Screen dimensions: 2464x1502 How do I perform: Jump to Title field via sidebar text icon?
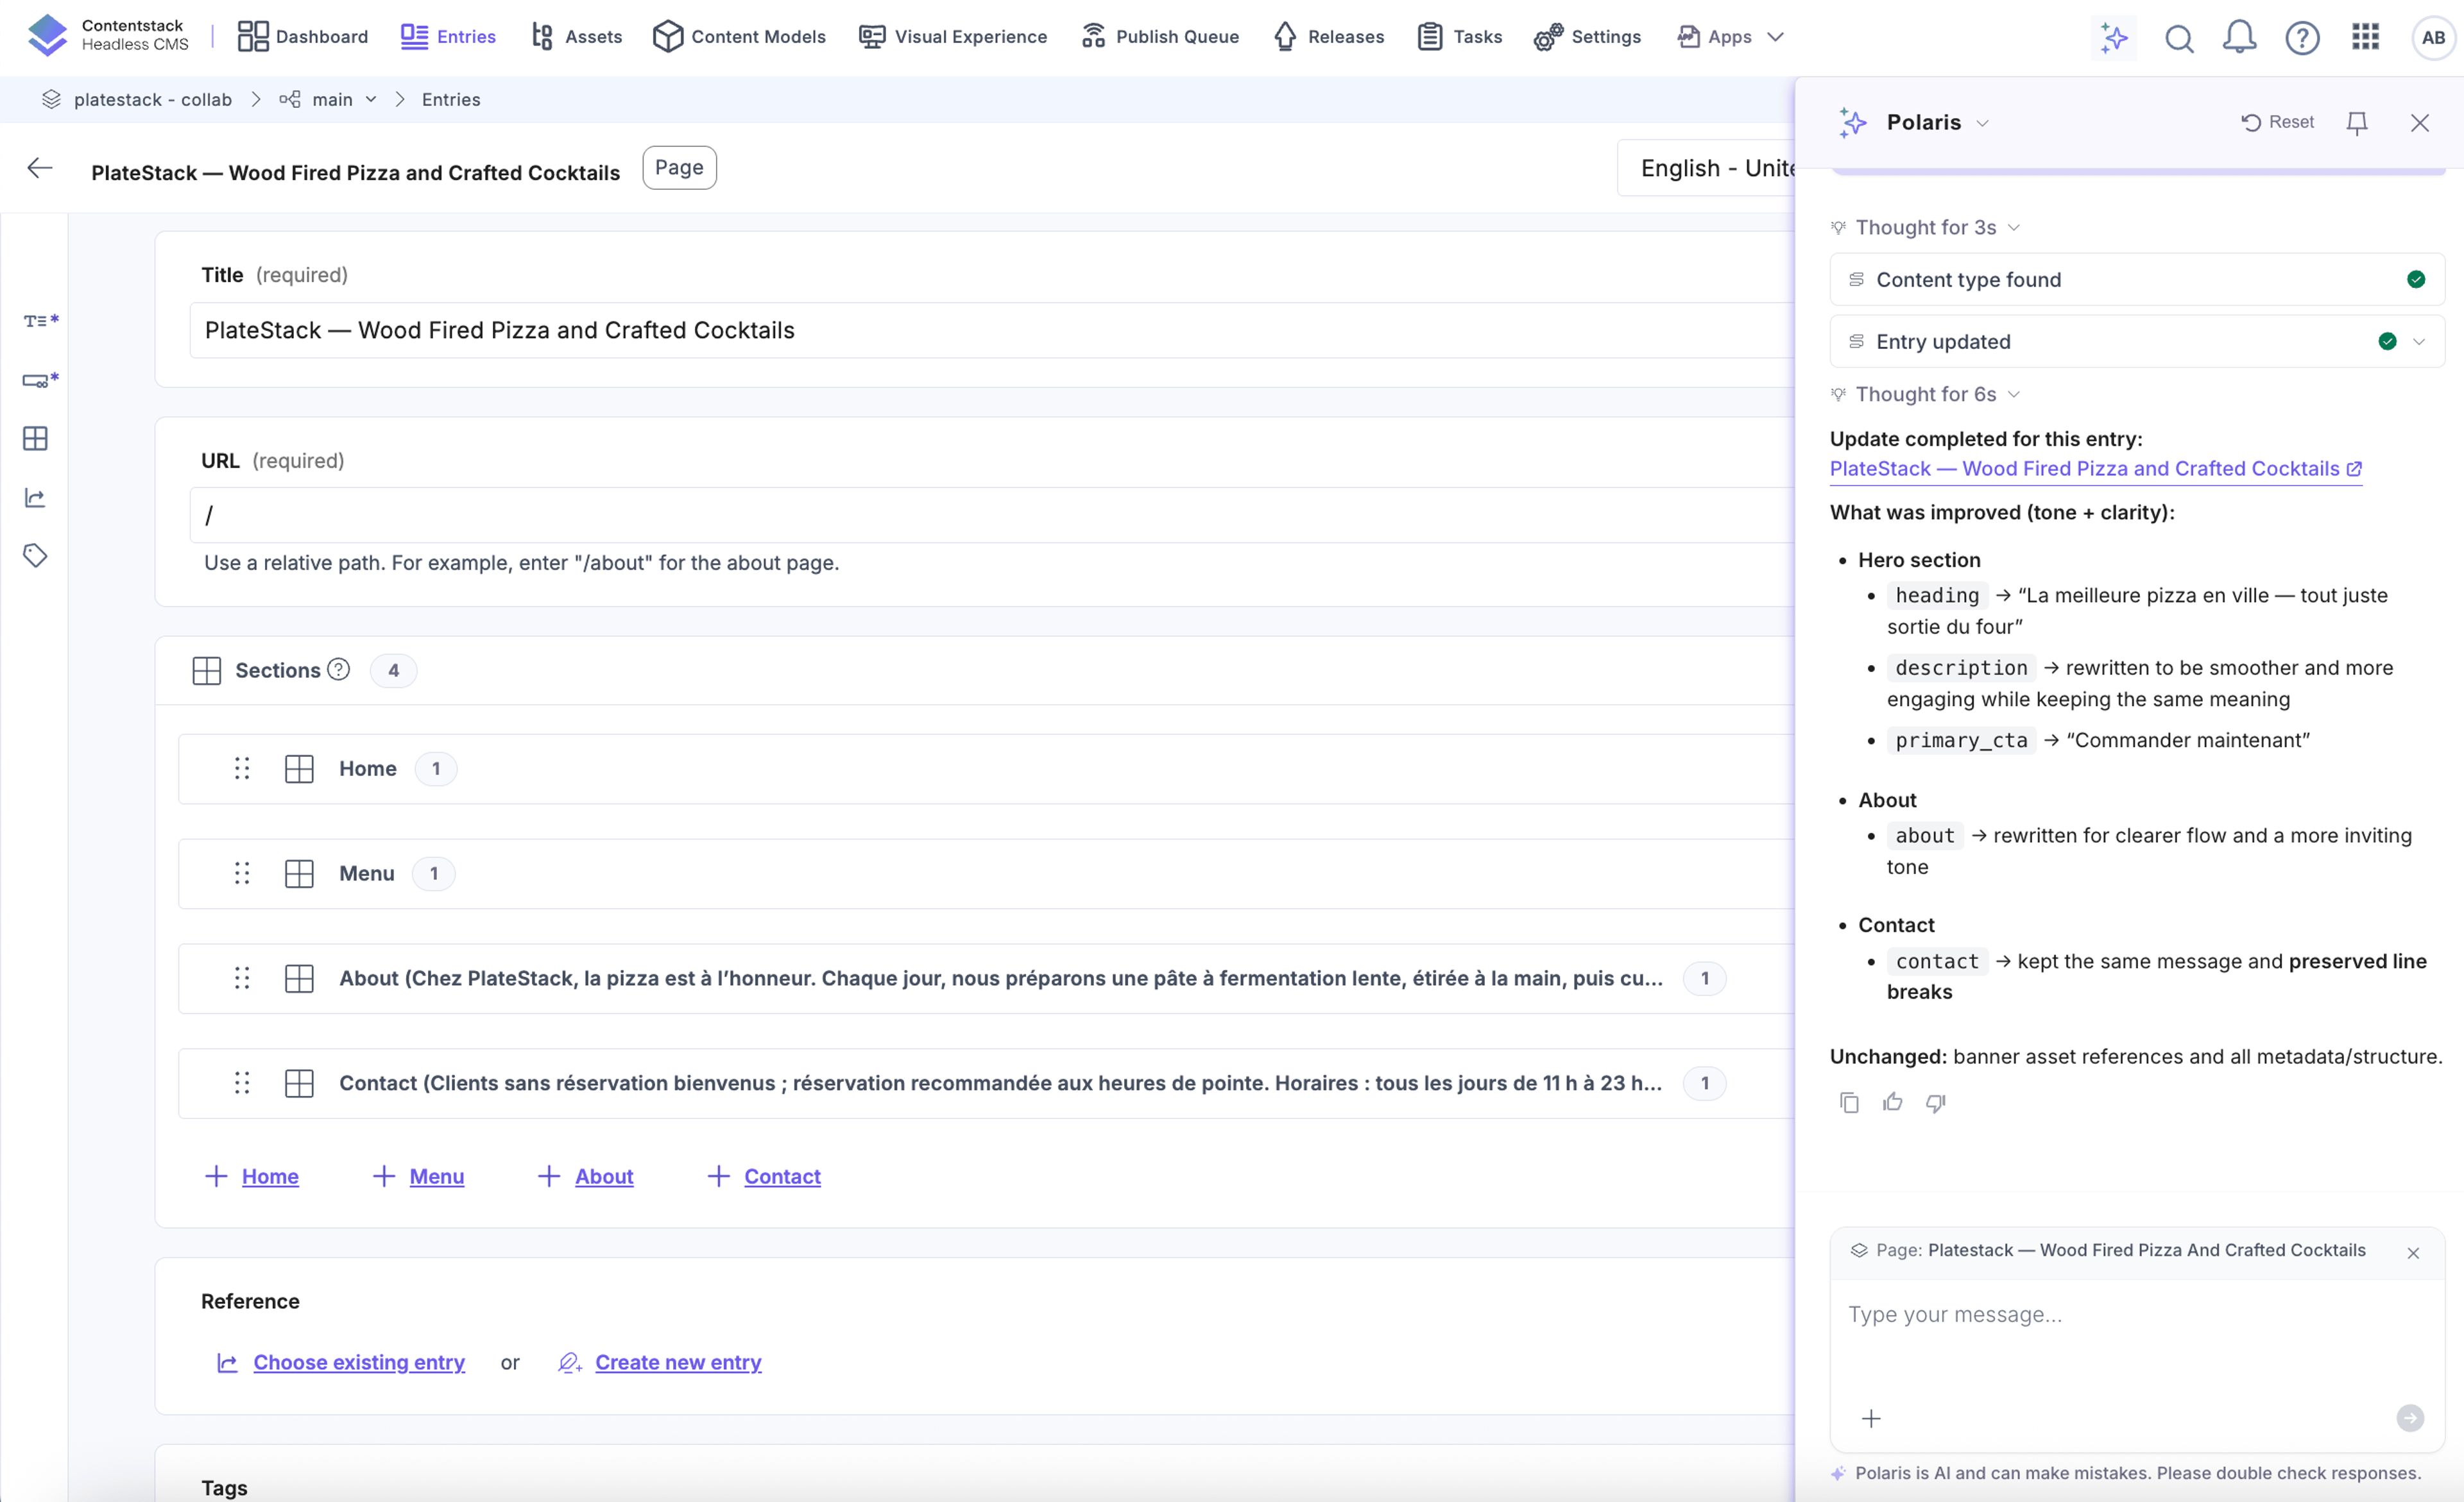pos(40,321)
